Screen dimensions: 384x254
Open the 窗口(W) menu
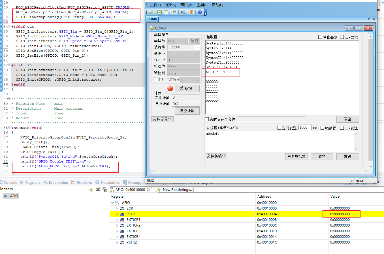(186, 5)
